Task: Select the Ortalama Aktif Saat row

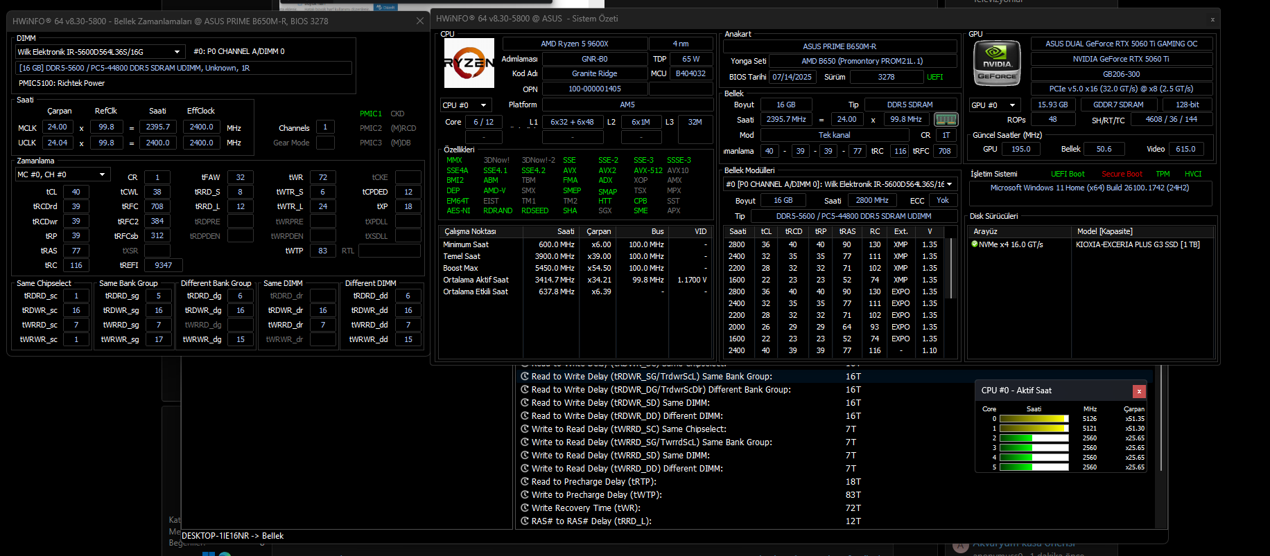Action: tap(575, 280)
